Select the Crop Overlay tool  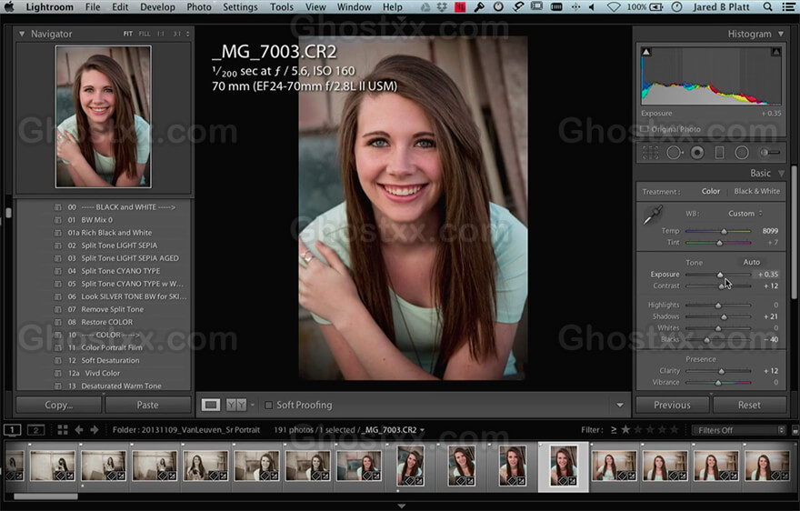coord(651,153)
